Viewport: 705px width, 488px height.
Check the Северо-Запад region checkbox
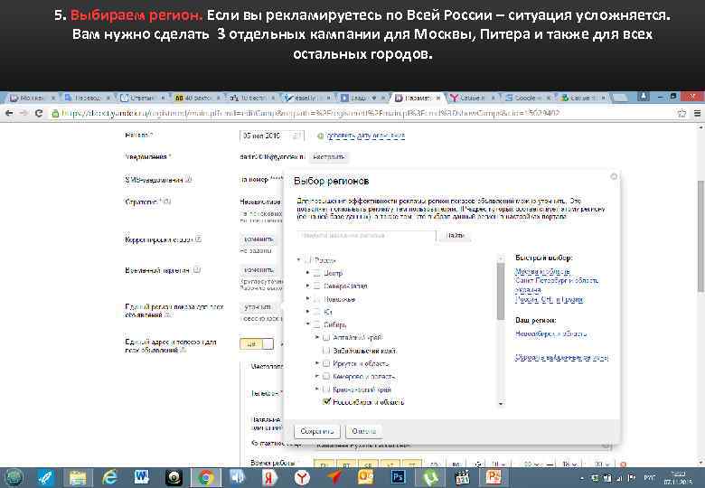coord(317,286)
